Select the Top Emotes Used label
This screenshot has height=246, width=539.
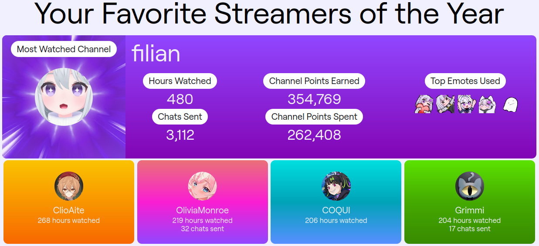point(465,81)
